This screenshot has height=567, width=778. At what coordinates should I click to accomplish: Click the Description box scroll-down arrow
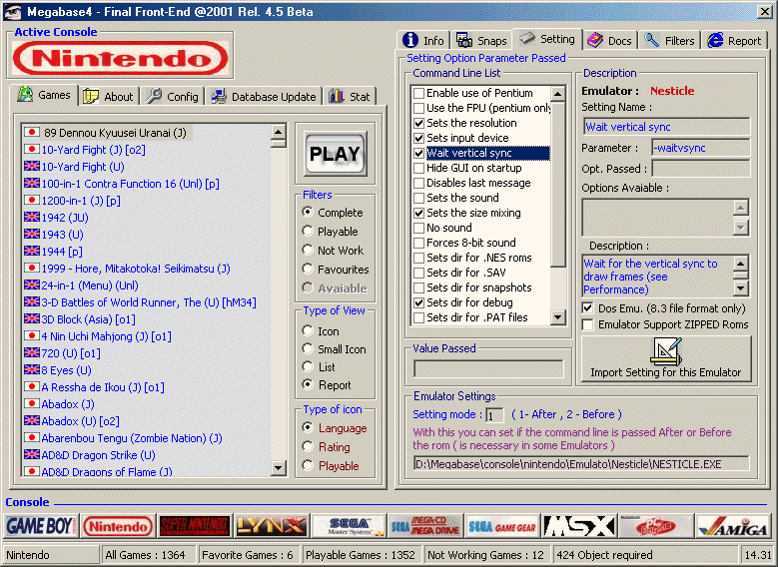(740, 287)
